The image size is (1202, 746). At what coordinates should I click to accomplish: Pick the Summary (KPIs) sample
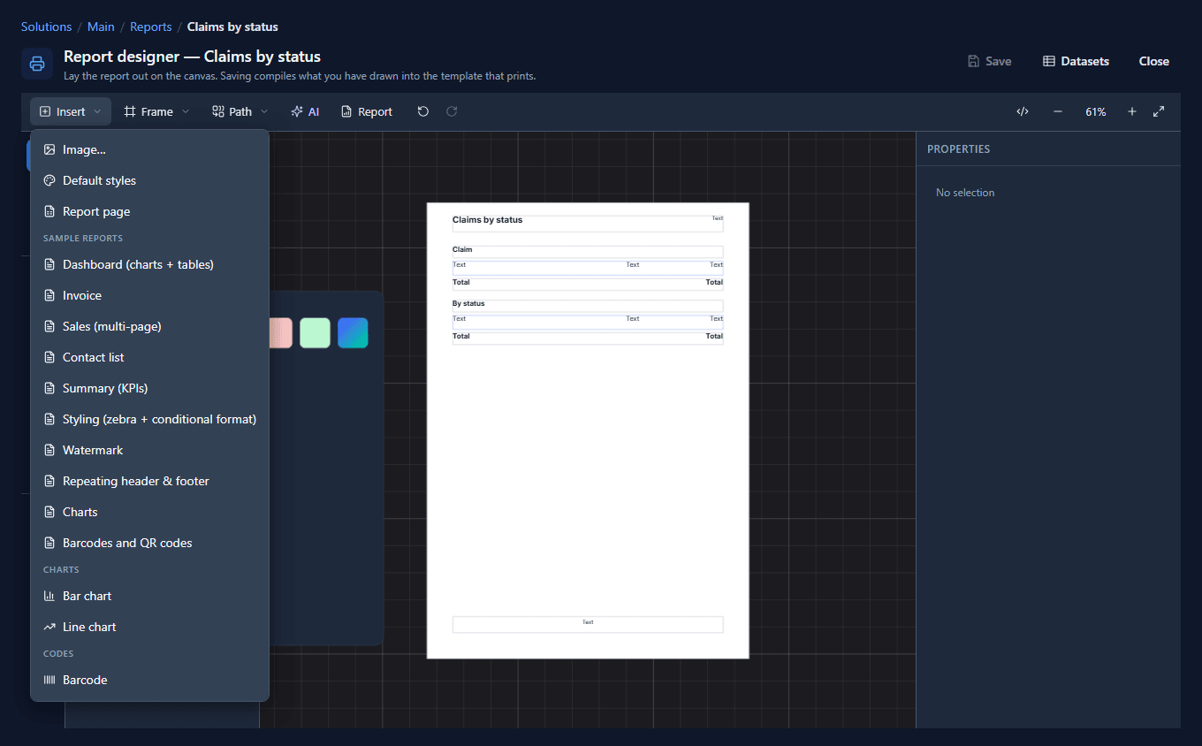point(149,389)
